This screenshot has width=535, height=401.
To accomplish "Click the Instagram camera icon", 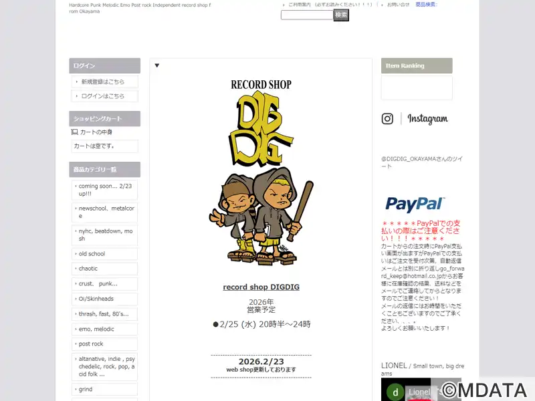I will tap(387, 119).
